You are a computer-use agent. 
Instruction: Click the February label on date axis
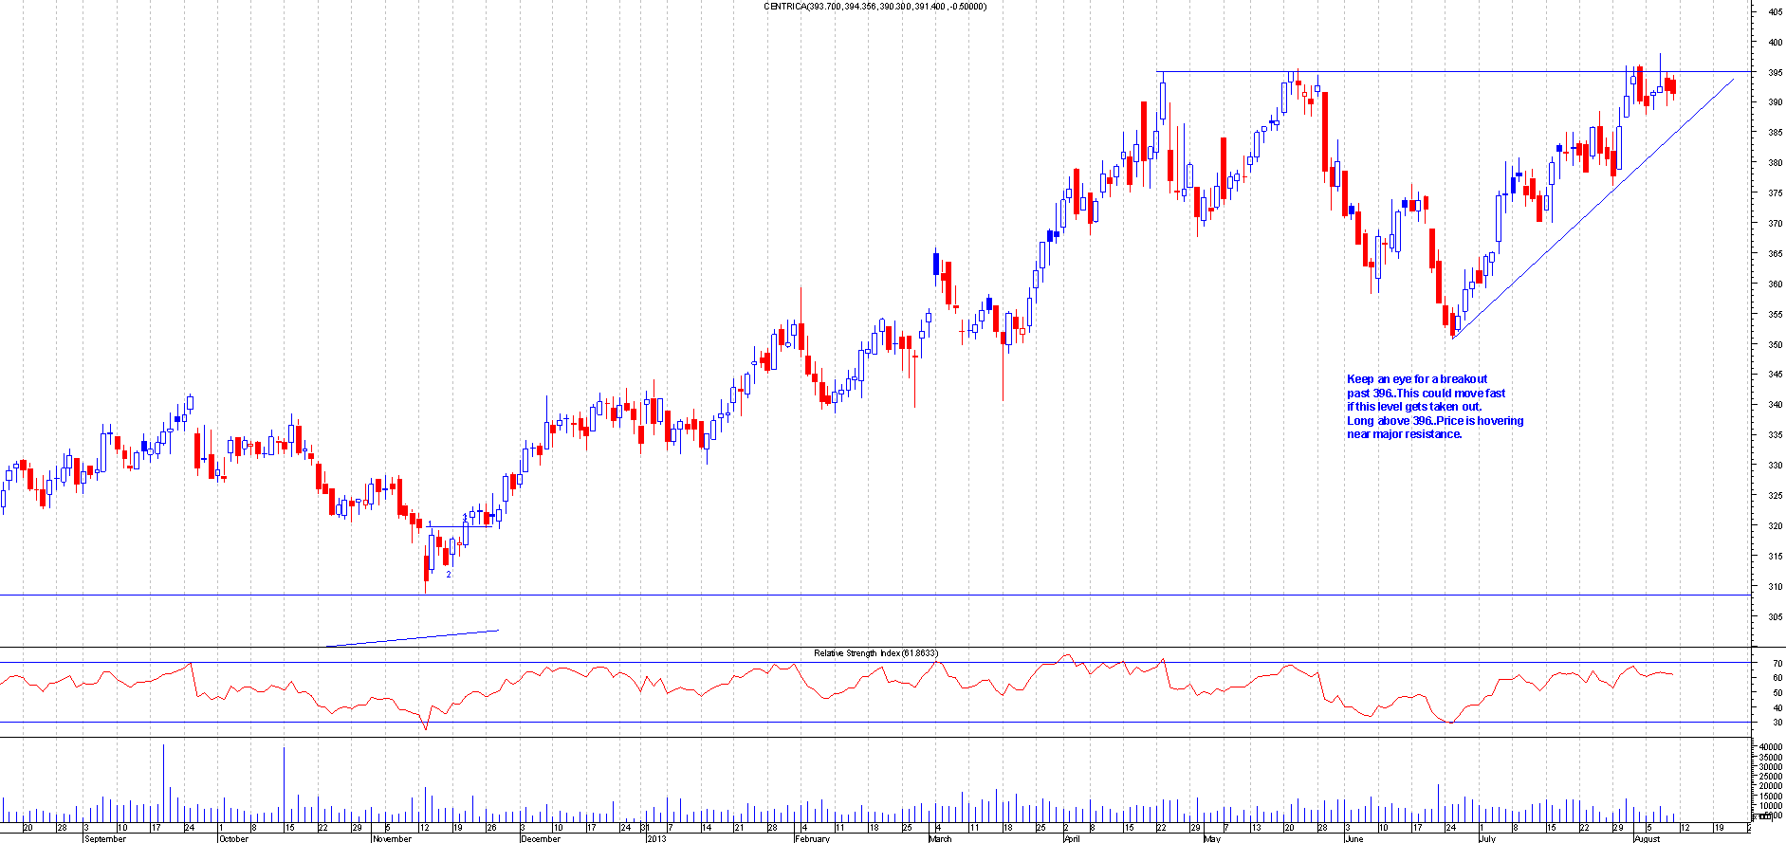pos(812,838)
